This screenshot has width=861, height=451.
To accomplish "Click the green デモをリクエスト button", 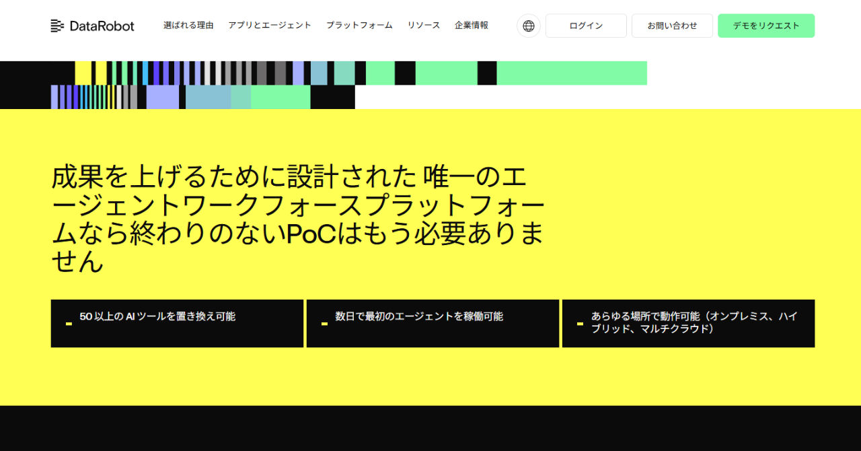I will [x=766, y=26].
